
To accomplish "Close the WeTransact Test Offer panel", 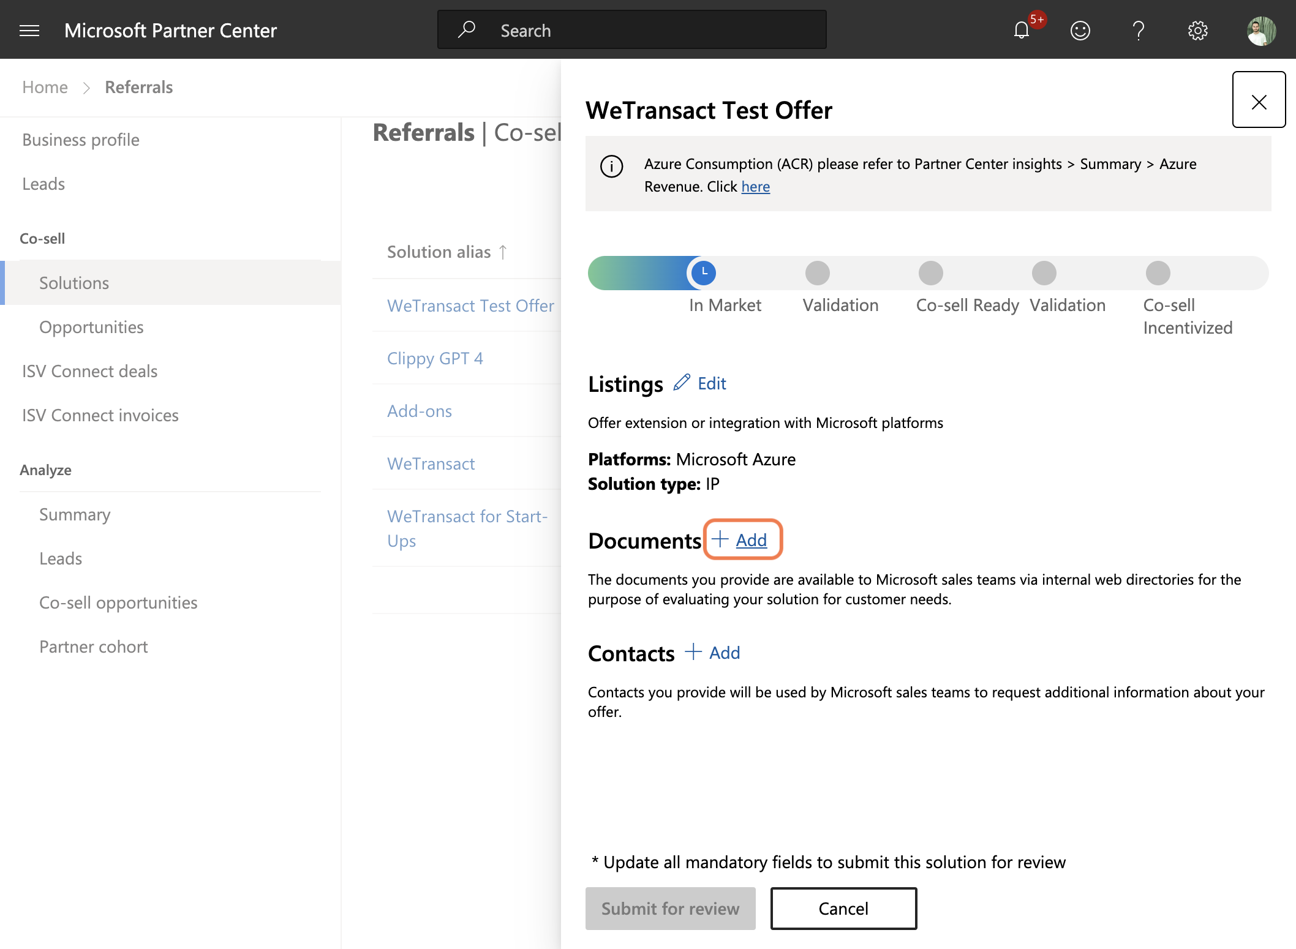I will click(1259, 100).
